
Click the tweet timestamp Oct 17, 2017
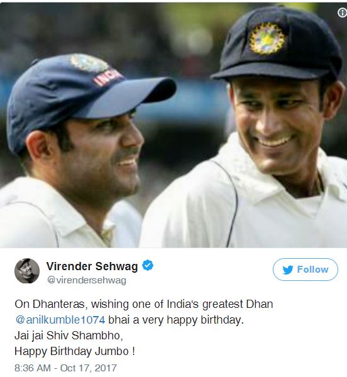88,368
